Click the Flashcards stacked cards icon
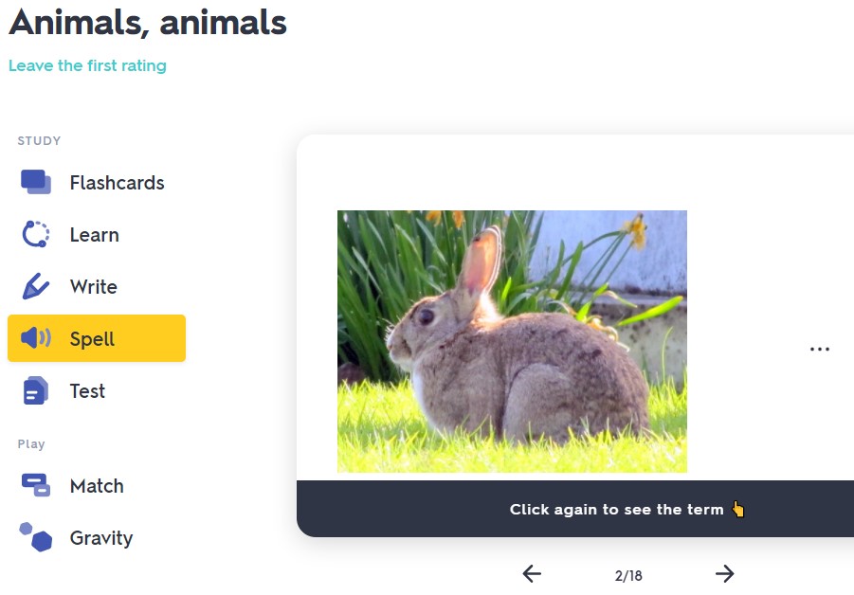This screenshot has height=595, width=854. (x=36, y=182)
